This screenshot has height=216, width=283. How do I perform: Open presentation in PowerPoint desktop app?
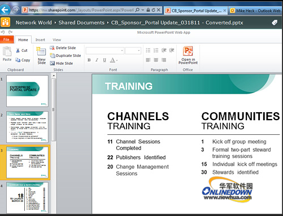pos(188,55)
